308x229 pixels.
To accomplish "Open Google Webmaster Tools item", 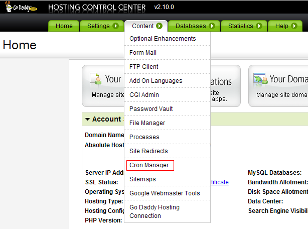I will 165,193.
